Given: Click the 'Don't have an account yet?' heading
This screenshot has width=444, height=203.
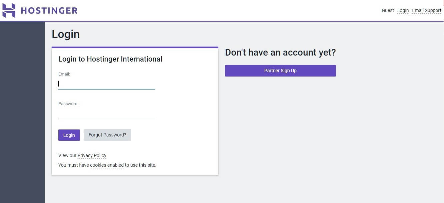Looking at the screenshot, I should [x=280, y=52].
